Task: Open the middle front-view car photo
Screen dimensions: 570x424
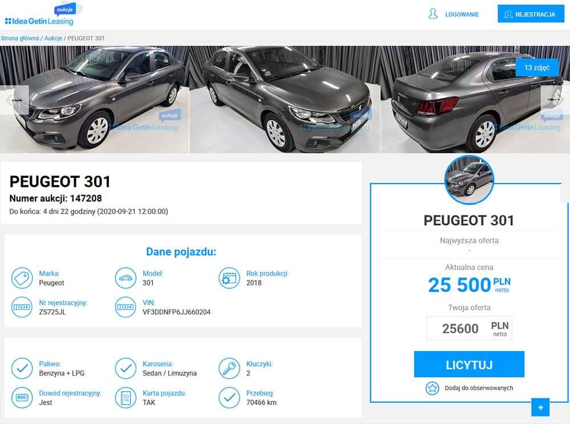Action: click(285, 99)
